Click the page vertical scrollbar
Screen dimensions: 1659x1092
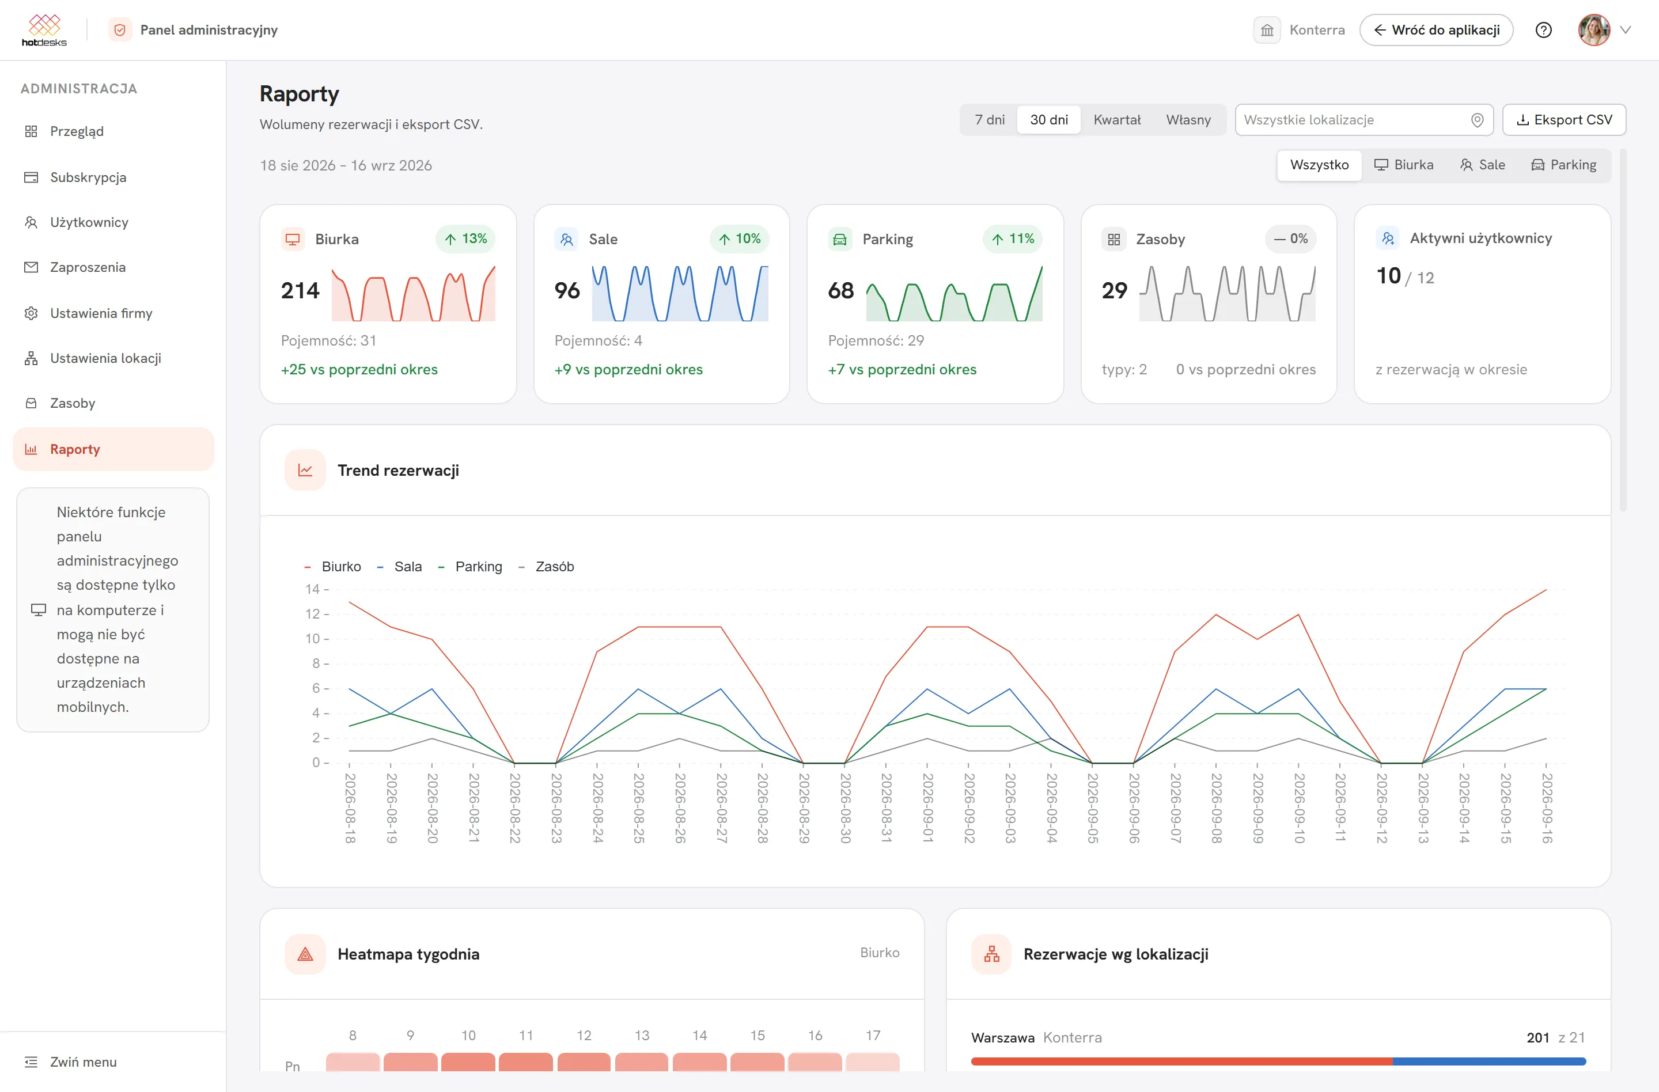click(x=1623, y=329)
